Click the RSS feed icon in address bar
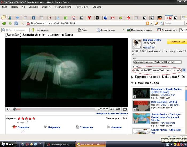This screenshot has width=187, height=147. (147, 23)
